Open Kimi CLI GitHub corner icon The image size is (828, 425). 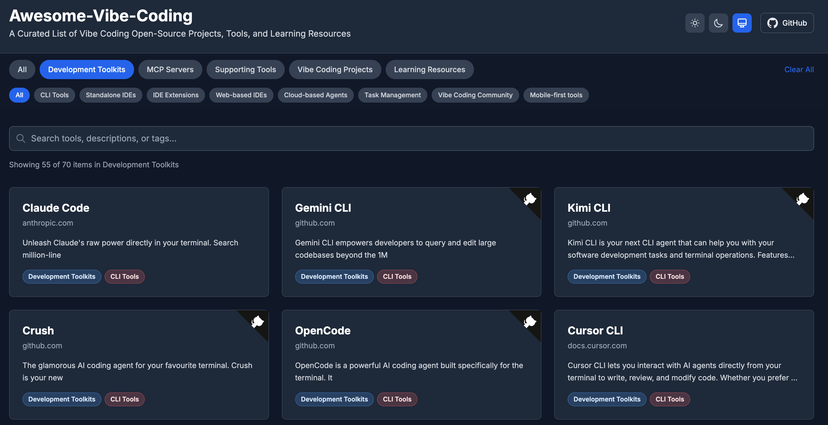tap(802, 199)
